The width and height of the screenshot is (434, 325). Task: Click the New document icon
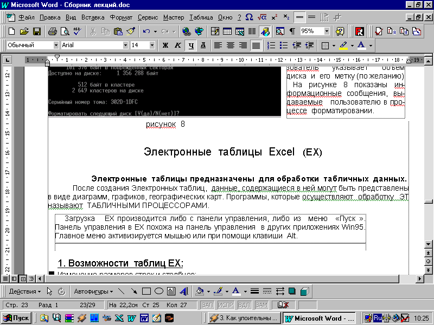pos(11,31)
